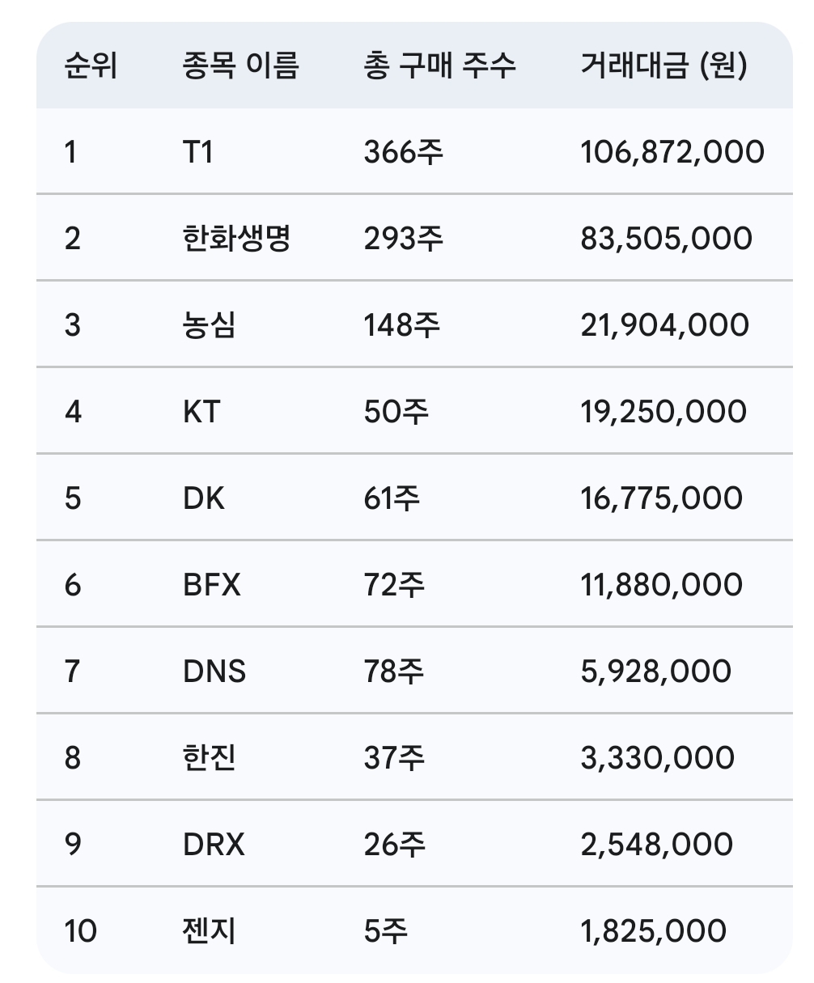Select the T1 stock name cell
814x983 pixels.
(x=198, y=151)
